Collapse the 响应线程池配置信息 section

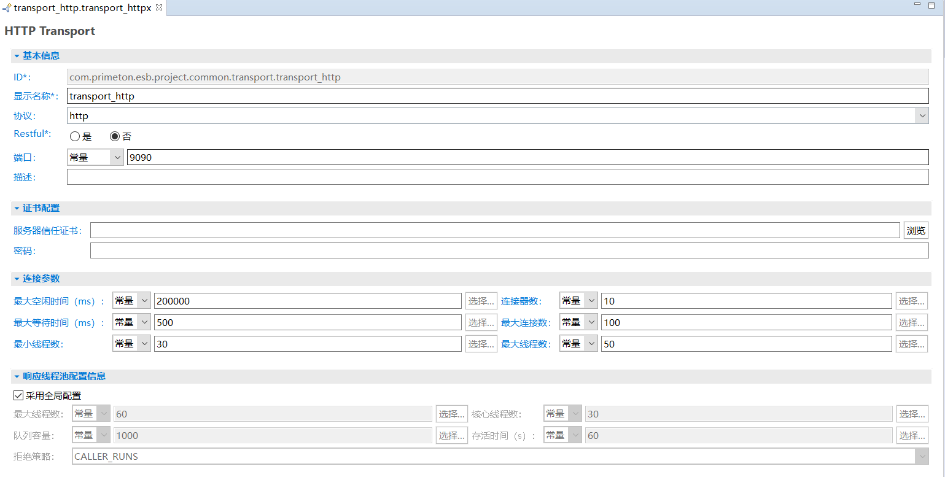pos(17,376)
